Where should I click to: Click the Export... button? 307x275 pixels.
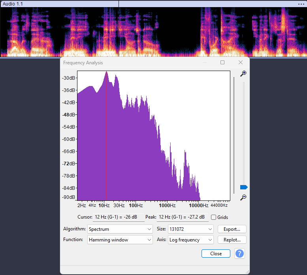pos(232,229)
